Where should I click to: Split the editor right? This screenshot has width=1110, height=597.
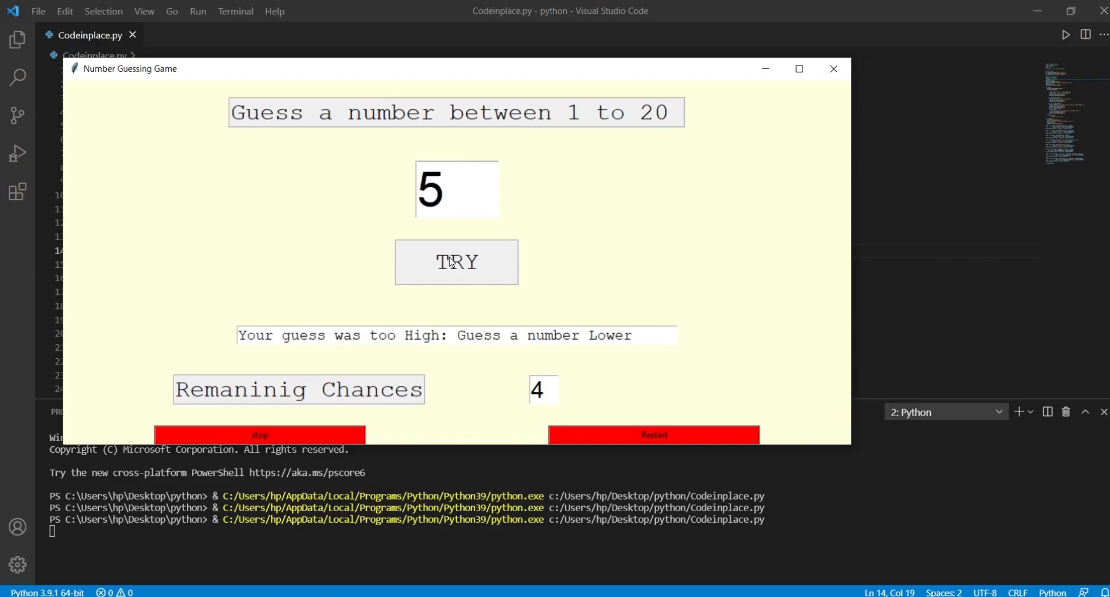(1086, 35)
